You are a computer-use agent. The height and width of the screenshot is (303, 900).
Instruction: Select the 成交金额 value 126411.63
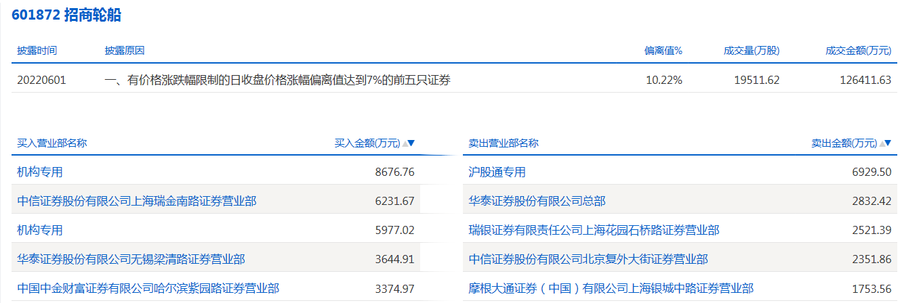pyautogui.click(x=865, y=80)
